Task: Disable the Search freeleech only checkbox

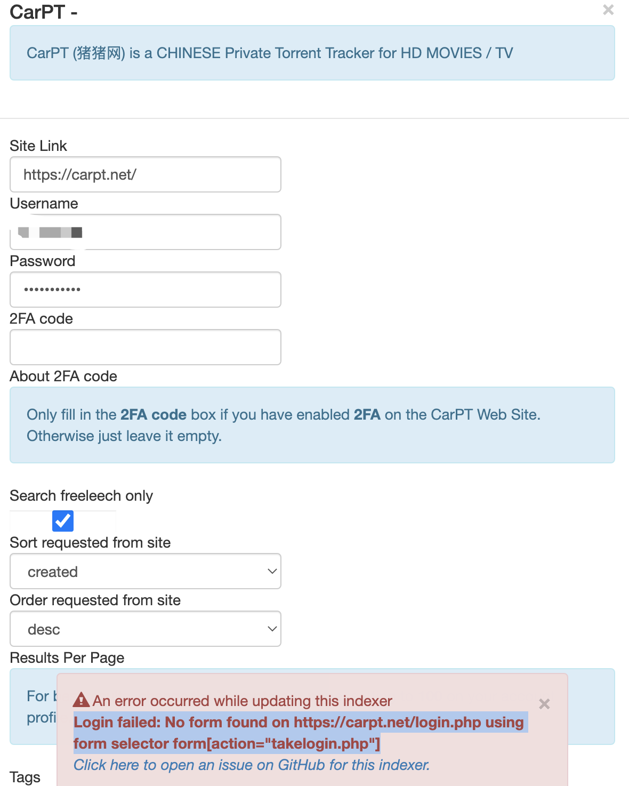Action: click(x=62, y=521)
